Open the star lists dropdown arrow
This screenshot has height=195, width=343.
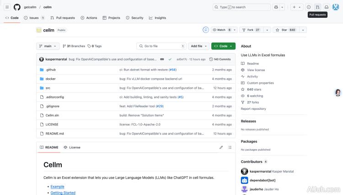click(303, 30)
